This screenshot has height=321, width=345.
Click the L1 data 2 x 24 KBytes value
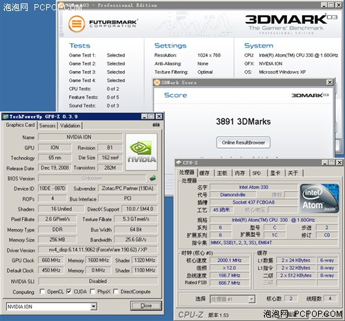coord(296,260)
